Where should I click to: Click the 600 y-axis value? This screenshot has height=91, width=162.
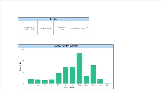pyautogui.click(x=23, y=49)
